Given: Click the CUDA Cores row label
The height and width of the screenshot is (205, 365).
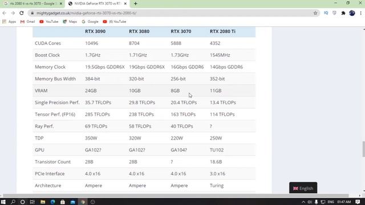Looking at the screenshot, I should [x=48, y=43].
